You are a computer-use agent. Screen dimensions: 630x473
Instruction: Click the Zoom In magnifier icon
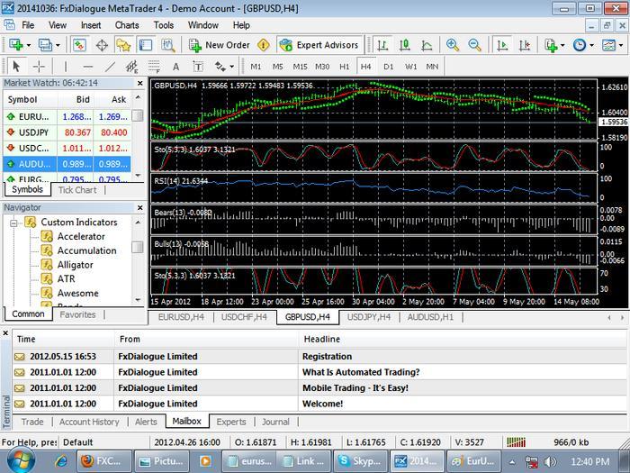coord(453,45)
